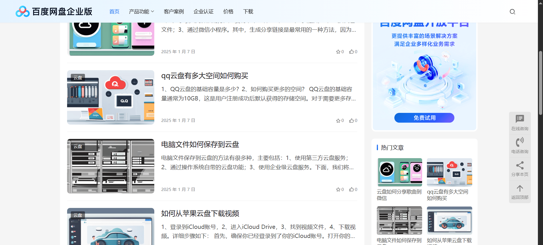
Task: Open the search magnifier icon
Action: (512, 12)
